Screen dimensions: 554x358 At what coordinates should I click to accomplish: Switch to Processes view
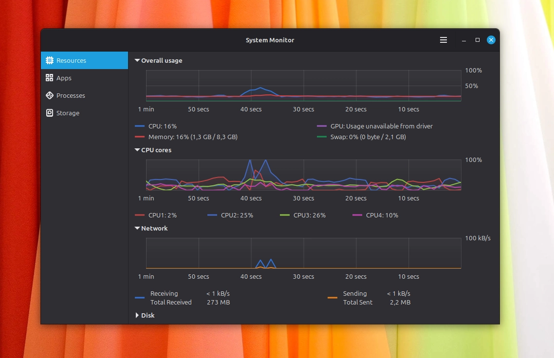coord(84,95)
